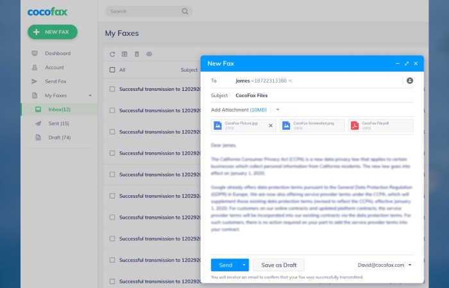Open contacts icon in To row
Image resolution: width=449 pixels, height=288 pixels.
[x=410, y=81]
